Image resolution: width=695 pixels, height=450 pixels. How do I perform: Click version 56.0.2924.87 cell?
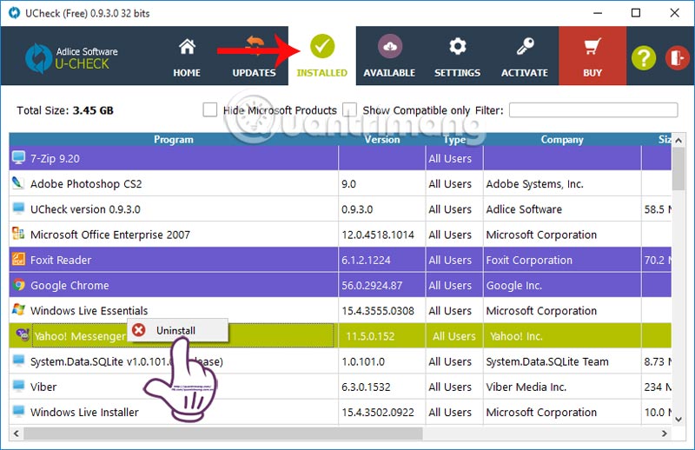tap(381, 285)
